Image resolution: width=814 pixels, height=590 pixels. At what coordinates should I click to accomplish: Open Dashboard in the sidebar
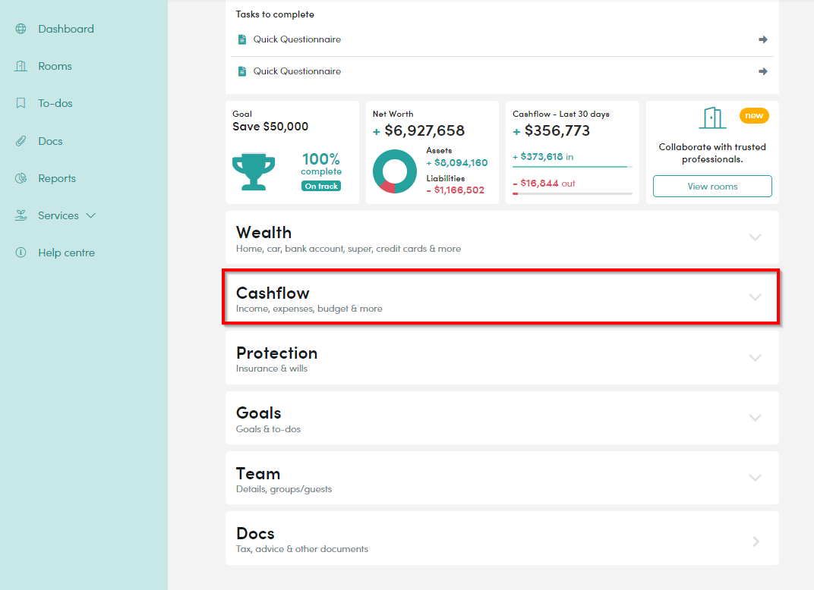[66, 29]
